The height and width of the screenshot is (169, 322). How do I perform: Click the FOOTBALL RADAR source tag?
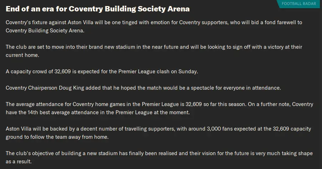pos(299,4)
